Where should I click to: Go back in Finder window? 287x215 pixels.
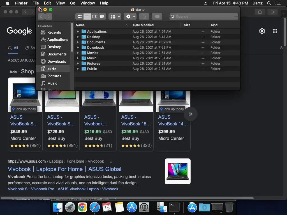41,17
